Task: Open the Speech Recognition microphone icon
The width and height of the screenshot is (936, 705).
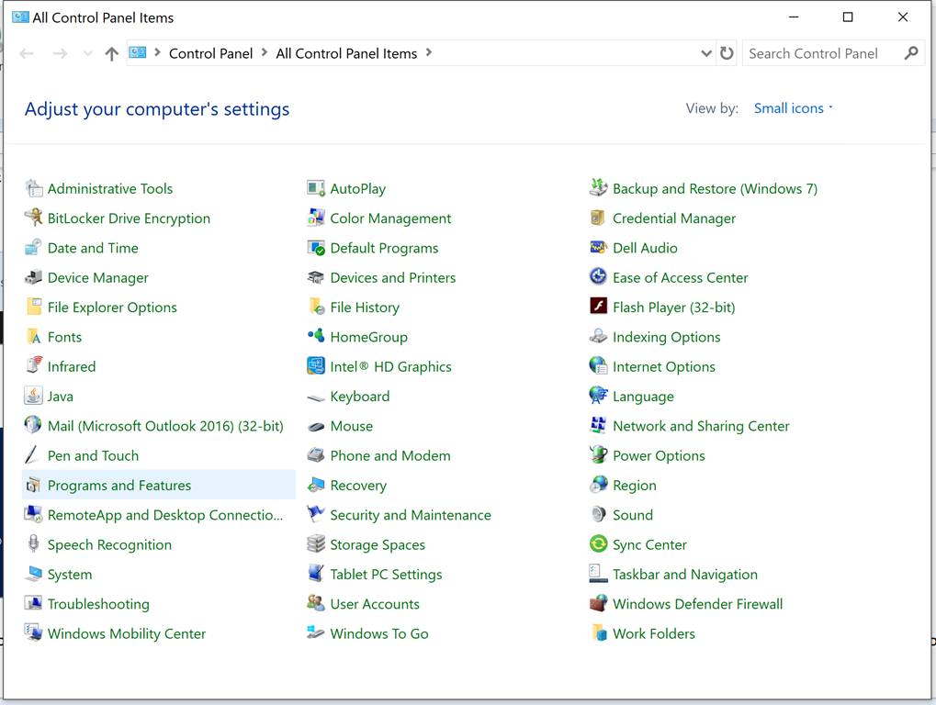Action: (33, 544)
